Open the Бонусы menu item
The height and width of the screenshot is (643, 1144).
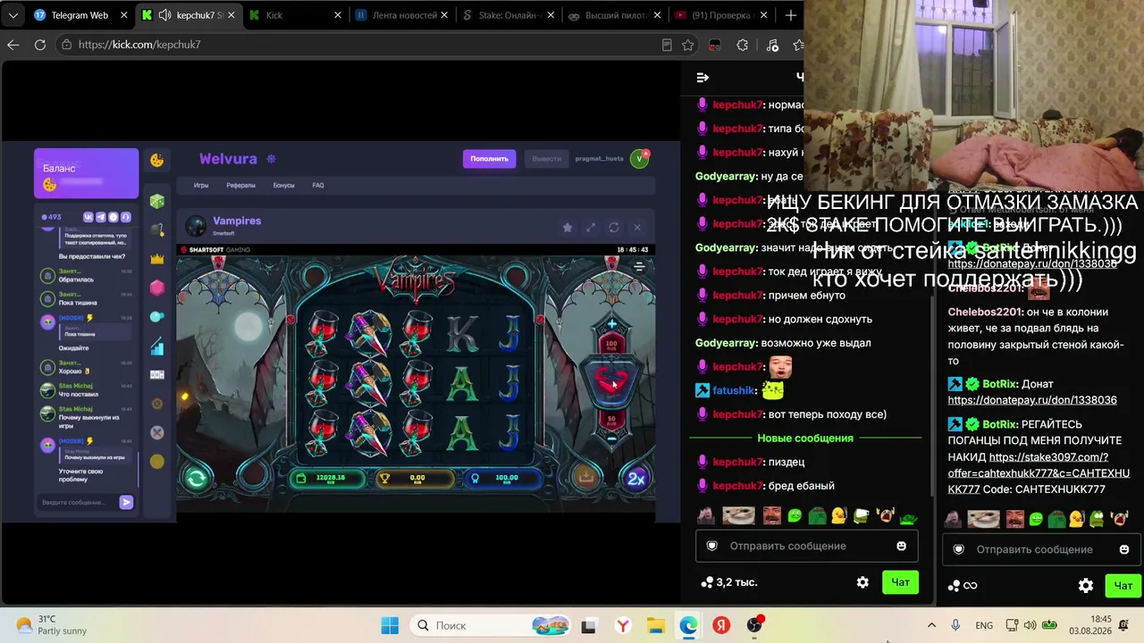[283, 186]
